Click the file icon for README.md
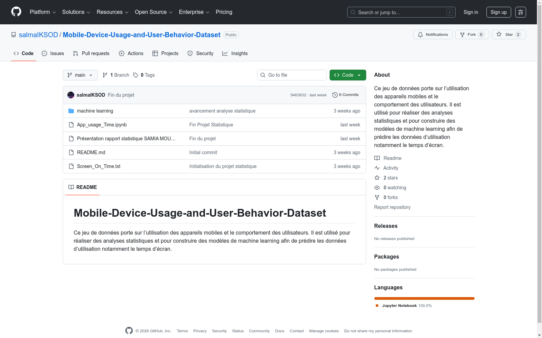Image resolution: width=542 pixels, height=338 pixels. pos(71,152)
